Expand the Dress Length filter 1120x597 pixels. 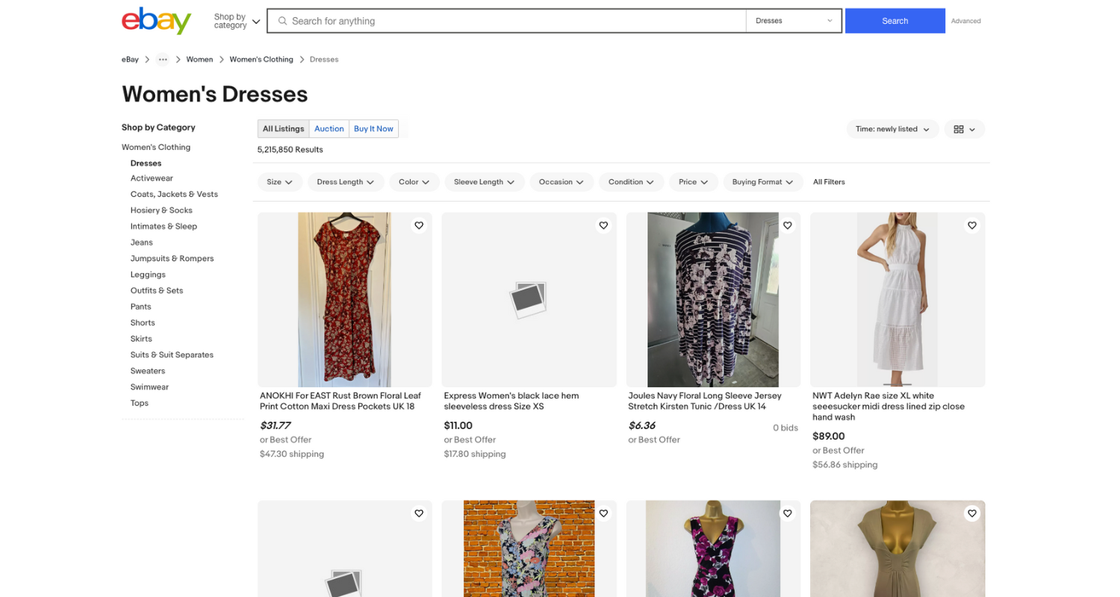tap(346, 182)
